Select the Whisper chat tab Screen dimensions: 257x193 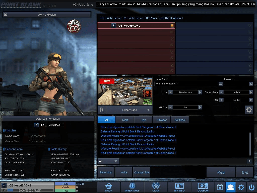pos(161,120)
